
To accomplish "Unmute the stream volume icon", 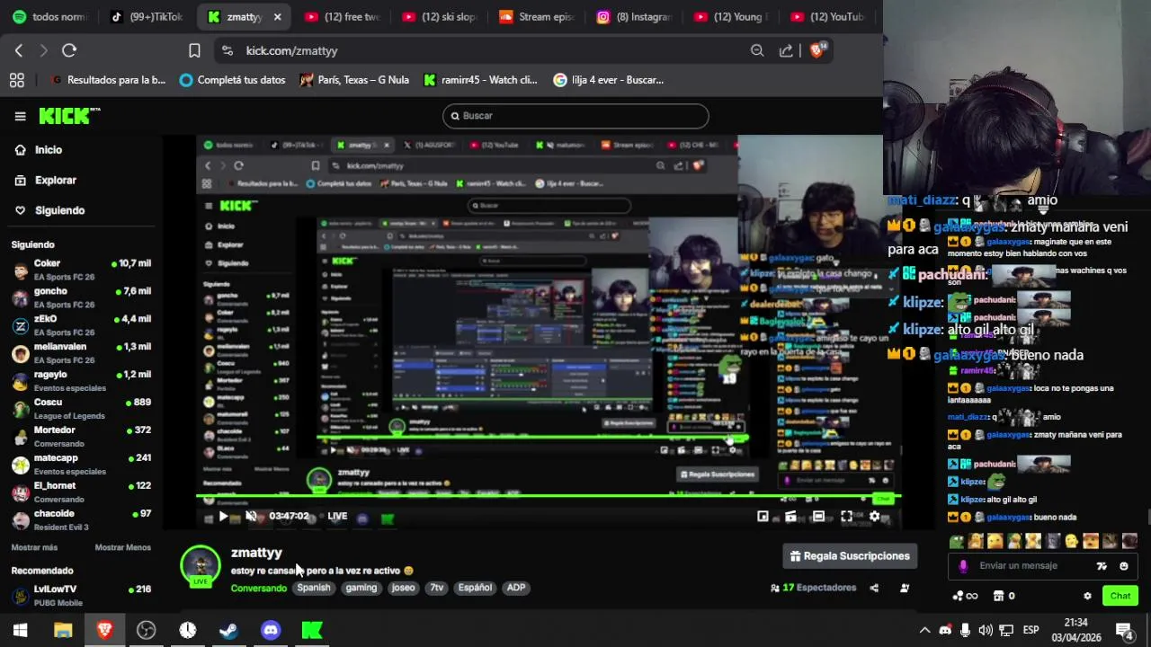I will pyautogui.click(x=251, y=516).
